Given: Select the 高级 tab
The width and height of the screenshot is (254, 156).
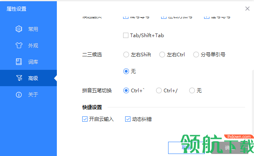Looking at the screenshot, I should (28, 78).
